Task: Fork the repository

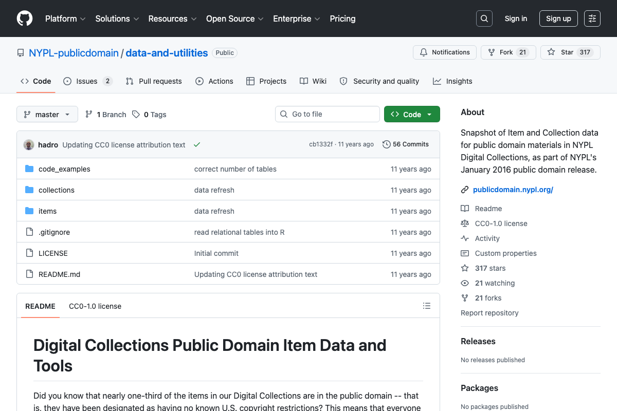Action: [509, 52]
